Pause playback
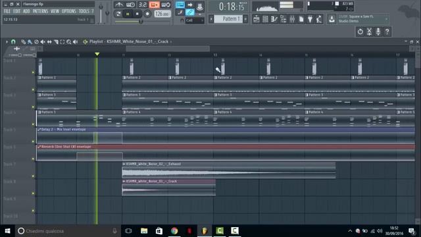The height and width of the screenshot is (237, 421). [x=128, y=14]
